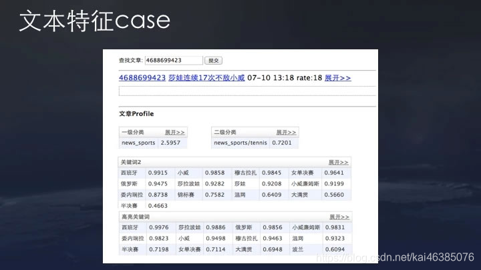Select the 0.9915 value in 关键词2
481x270 pixels.
tap(158, 173)
